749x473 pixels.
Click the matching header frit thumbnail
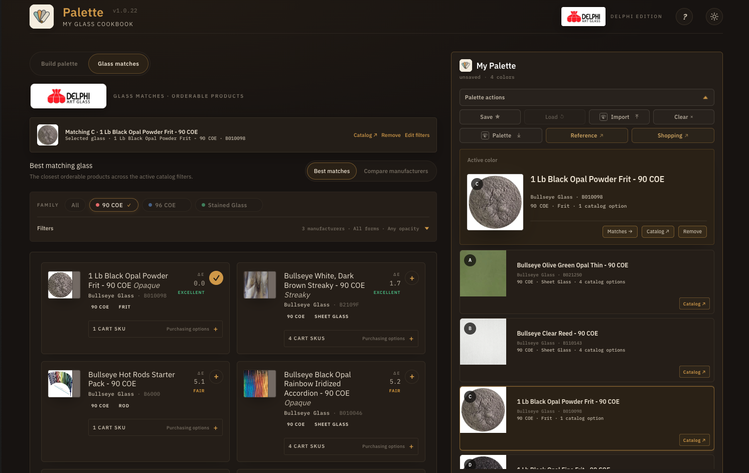click(x=48, y=135)
